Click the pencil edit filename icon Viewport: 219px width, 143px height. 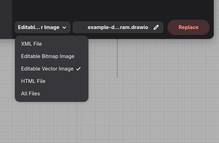point(156,27)
